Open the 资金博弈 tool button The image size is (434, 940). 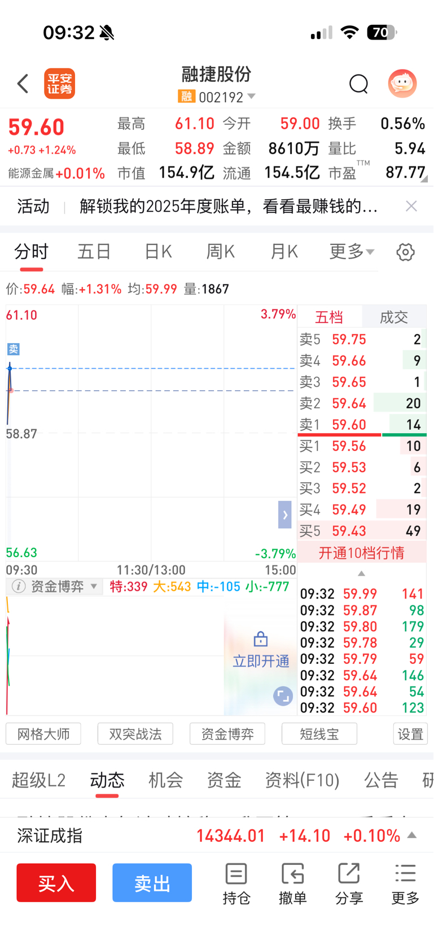[227, 734]
